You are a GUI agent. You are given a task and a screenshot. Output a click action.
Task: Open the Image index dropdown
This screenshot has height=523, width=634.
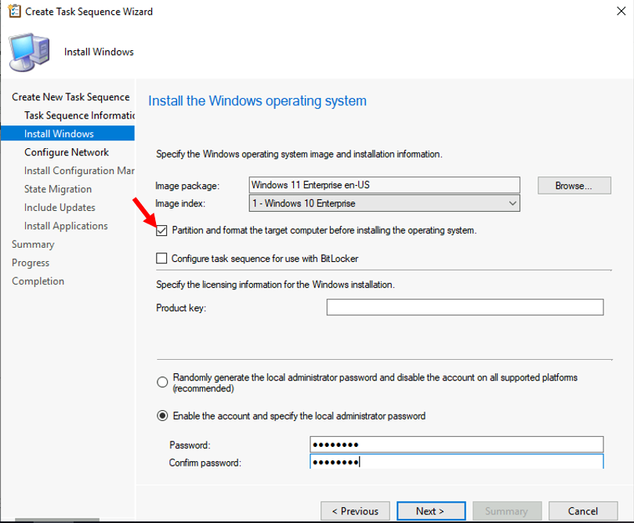click(x=384, y=203)
